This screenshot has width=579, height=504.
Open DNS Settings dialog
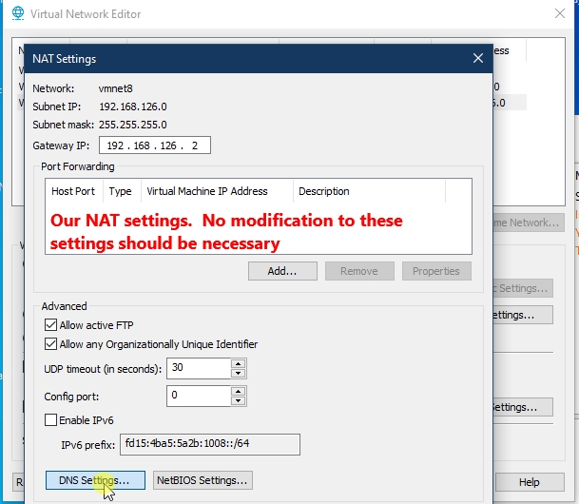pyautogui.click(x=95, y=480)
